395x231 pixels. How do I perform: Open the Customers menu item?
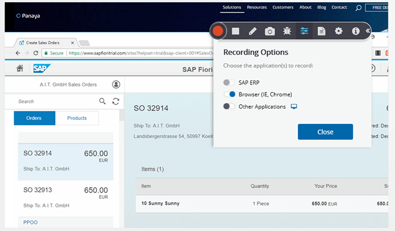coord(283,7)
